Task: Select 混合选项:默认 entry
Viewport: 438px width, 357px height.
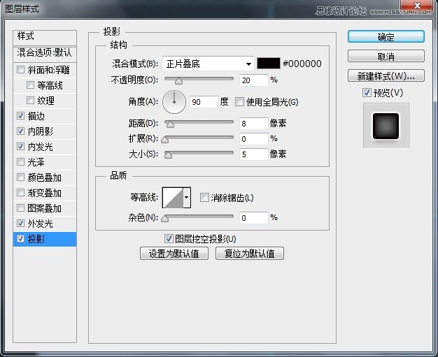Action: [45, 53]
